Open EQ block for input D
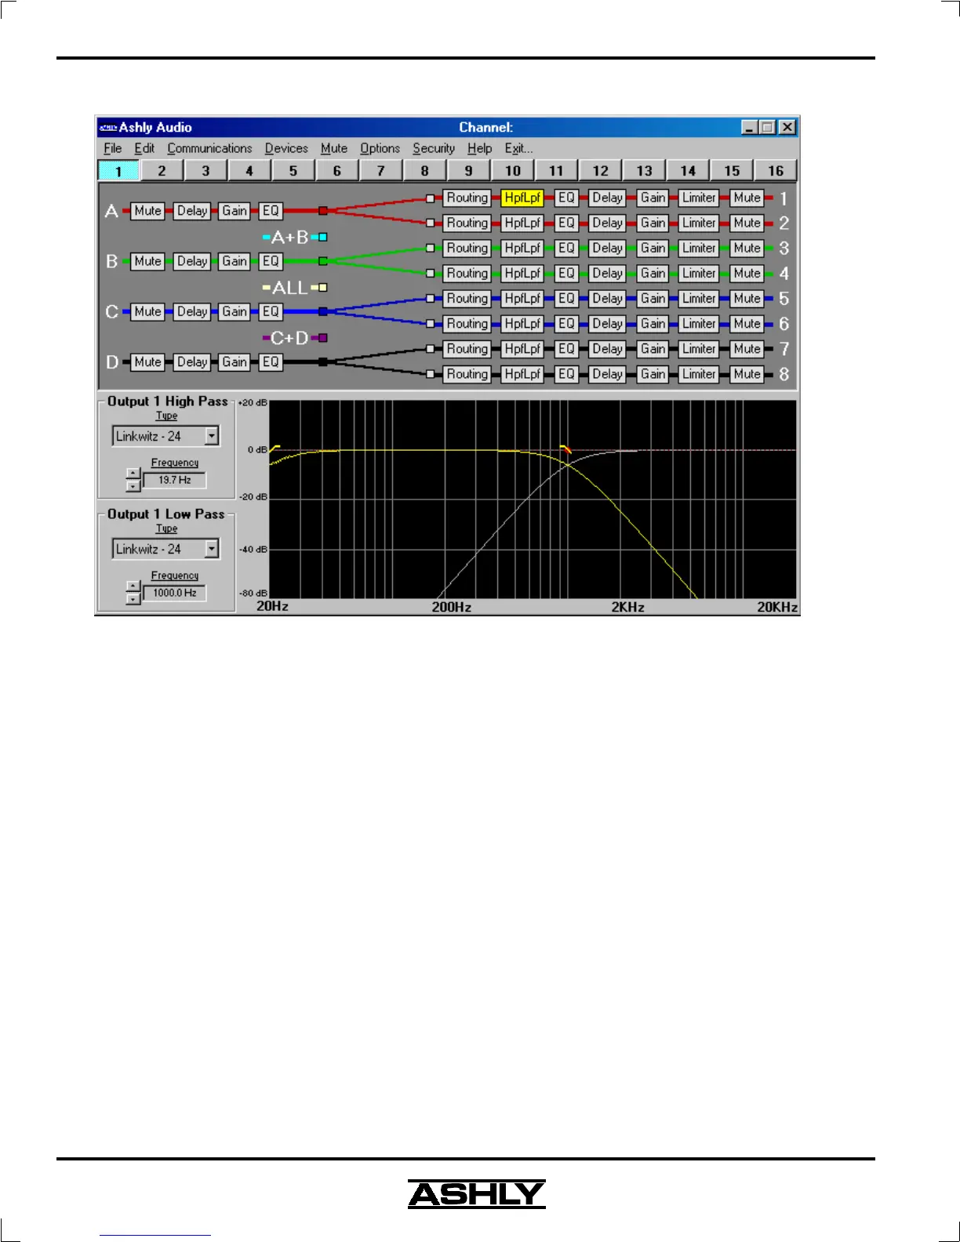Image resolution: width=960 pixels, height=1242 pixels. point(271,361)
